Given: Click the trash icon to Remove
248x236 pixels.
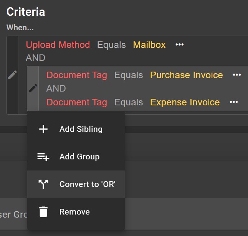Looking at the screenshot, I should pyautogui.click(x=43, y=212).
